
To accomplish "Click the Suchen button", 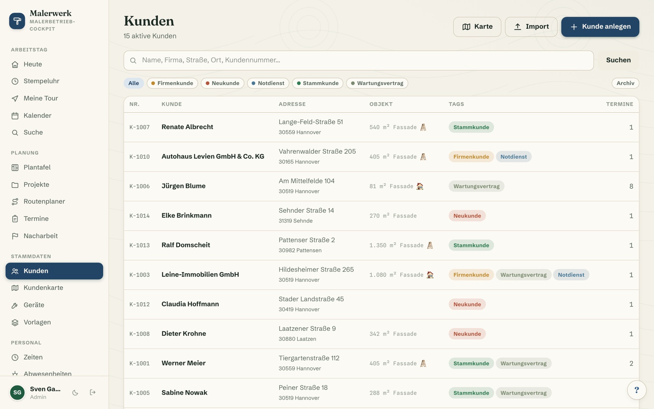I will click(x=618, y=61).
